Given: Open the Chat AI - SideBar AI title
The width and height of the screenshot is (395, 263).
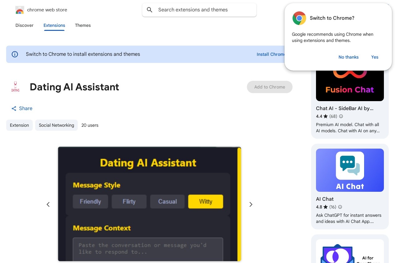Looking at the screenshot, I should point(345,109).
